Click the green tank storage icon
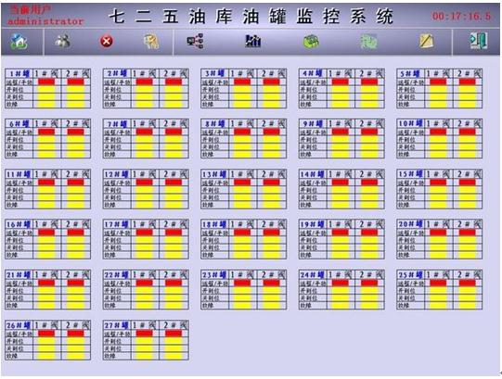502x379 pixels. [311, 42]
